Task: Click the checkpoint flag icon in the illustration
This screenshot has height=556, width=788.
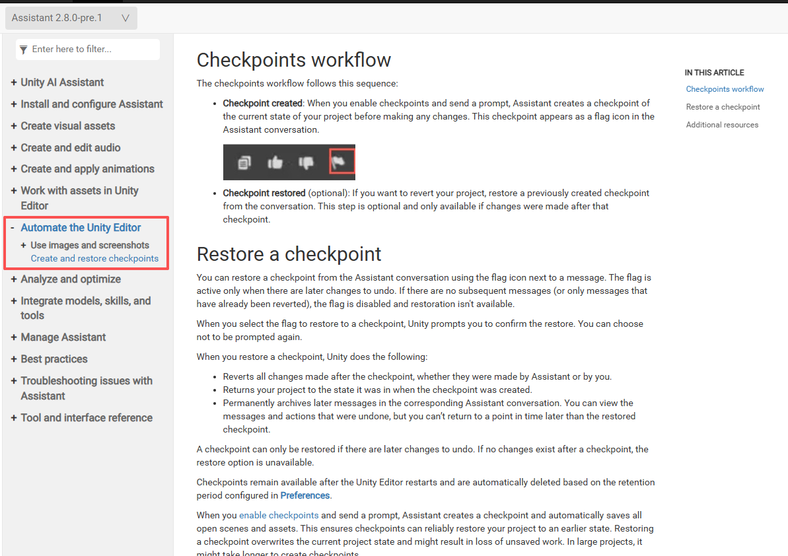Action: 341,162
